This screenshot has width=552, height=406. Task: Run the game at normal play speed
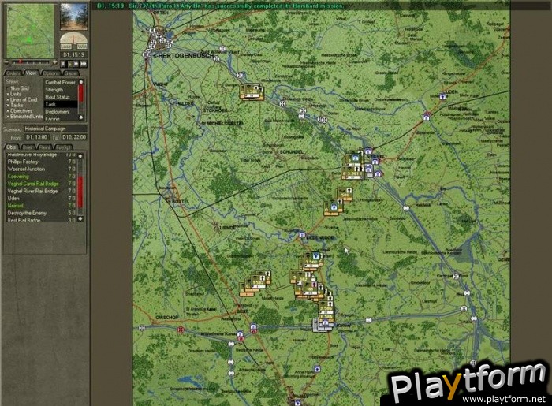point(70,64)
